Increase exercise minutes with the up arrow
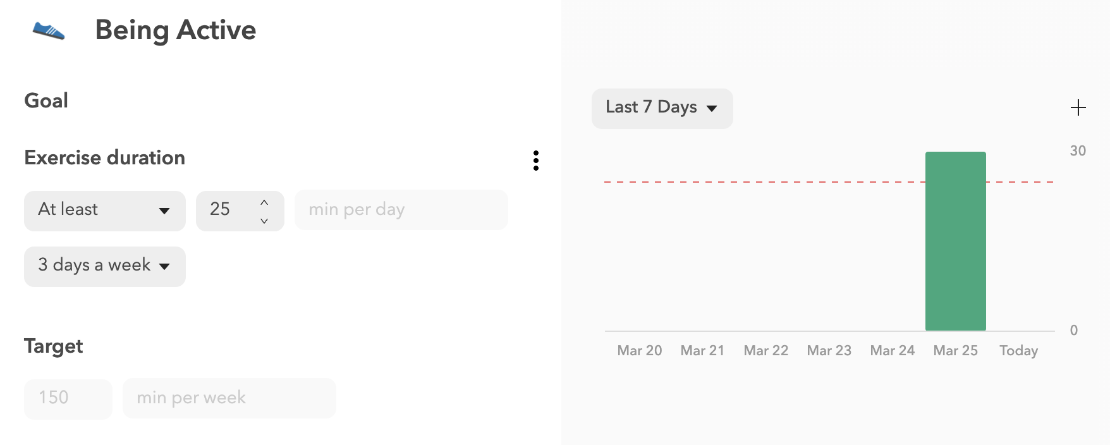This screenshot has width=1110, height=445. coord(264,202)
